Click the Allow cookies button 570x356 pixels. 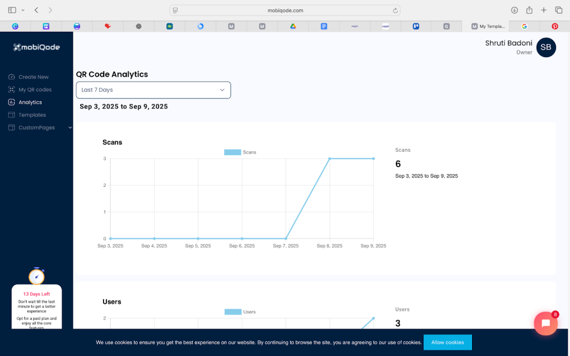(x=448, y=342)
